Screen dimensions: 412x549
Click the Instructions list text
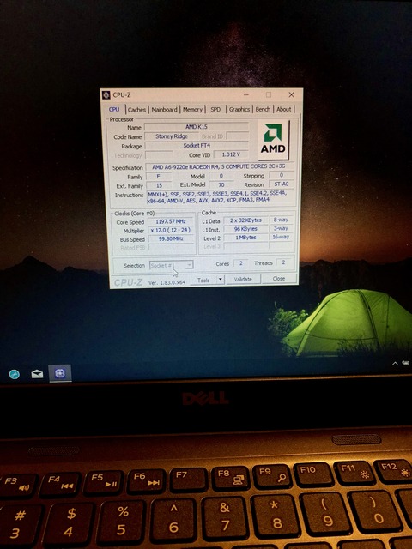pos(217,196)
